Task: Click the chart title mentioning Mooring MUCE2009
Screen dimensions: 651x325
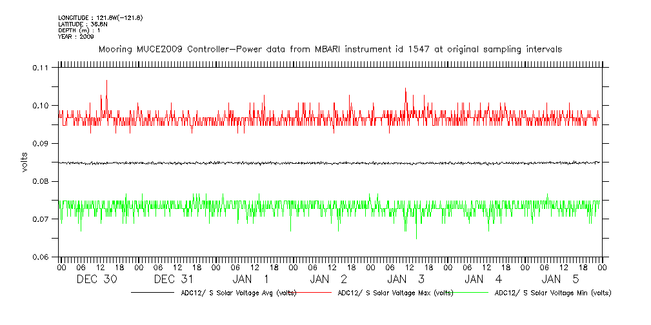Action: coord(329,49)
